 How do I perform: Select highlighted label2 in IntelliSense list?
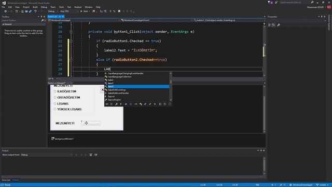[137, 87]
